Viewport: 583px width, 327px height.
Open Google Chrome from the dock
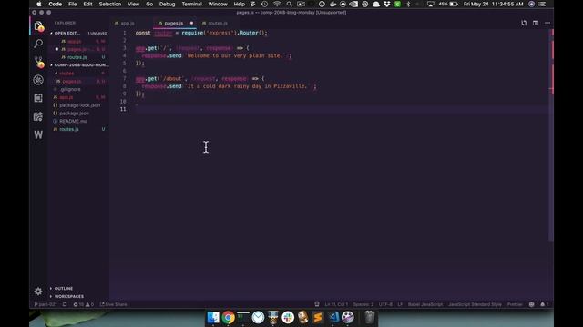click(229, 317)
